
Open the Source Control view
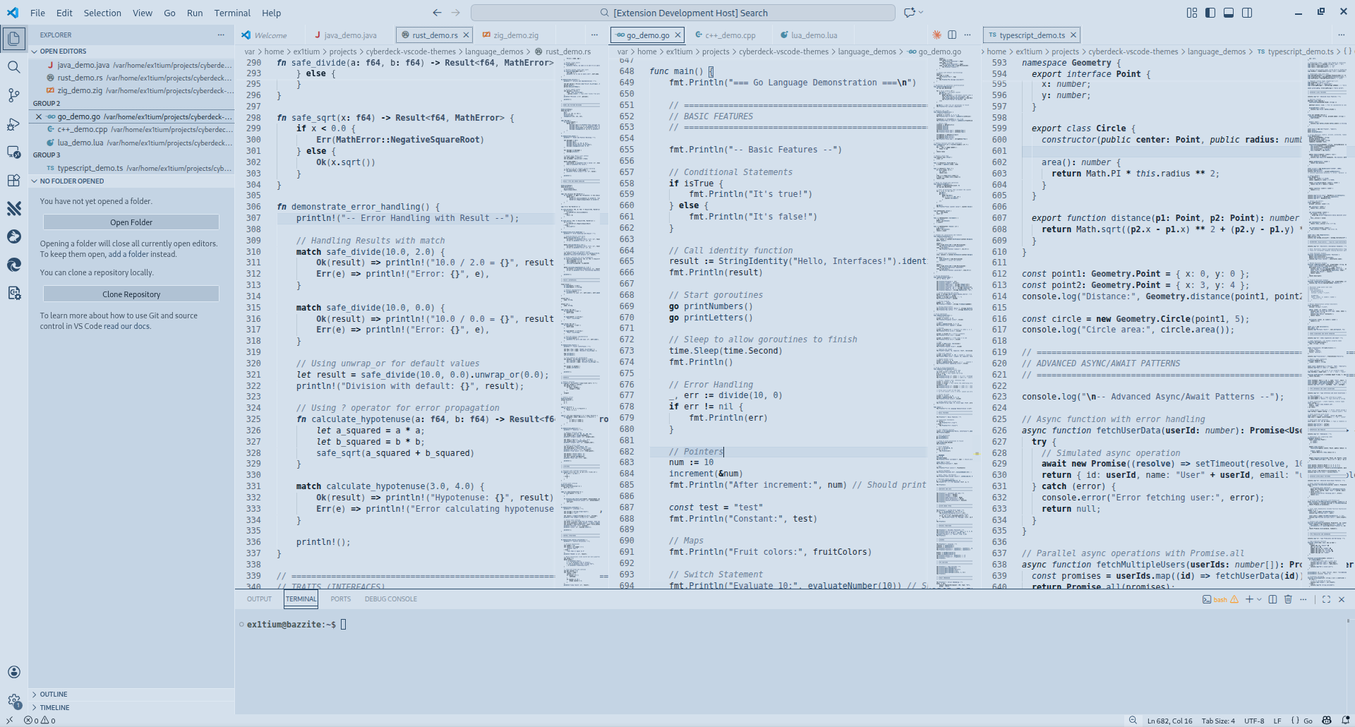coord(14,95)
